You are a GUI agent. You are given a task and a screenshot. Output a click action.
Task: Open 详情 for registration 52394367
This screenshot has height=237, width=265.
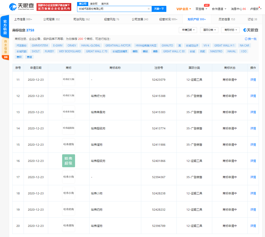click(x=253, y=177)
